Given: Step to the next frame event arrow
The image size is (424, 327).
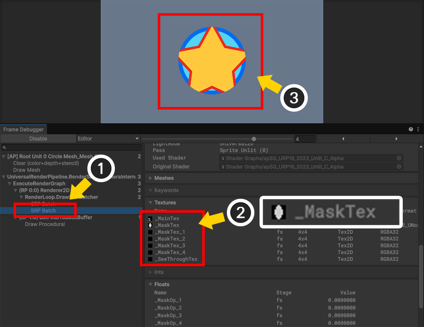Looking at the screenshot, I should click(396, 139).
